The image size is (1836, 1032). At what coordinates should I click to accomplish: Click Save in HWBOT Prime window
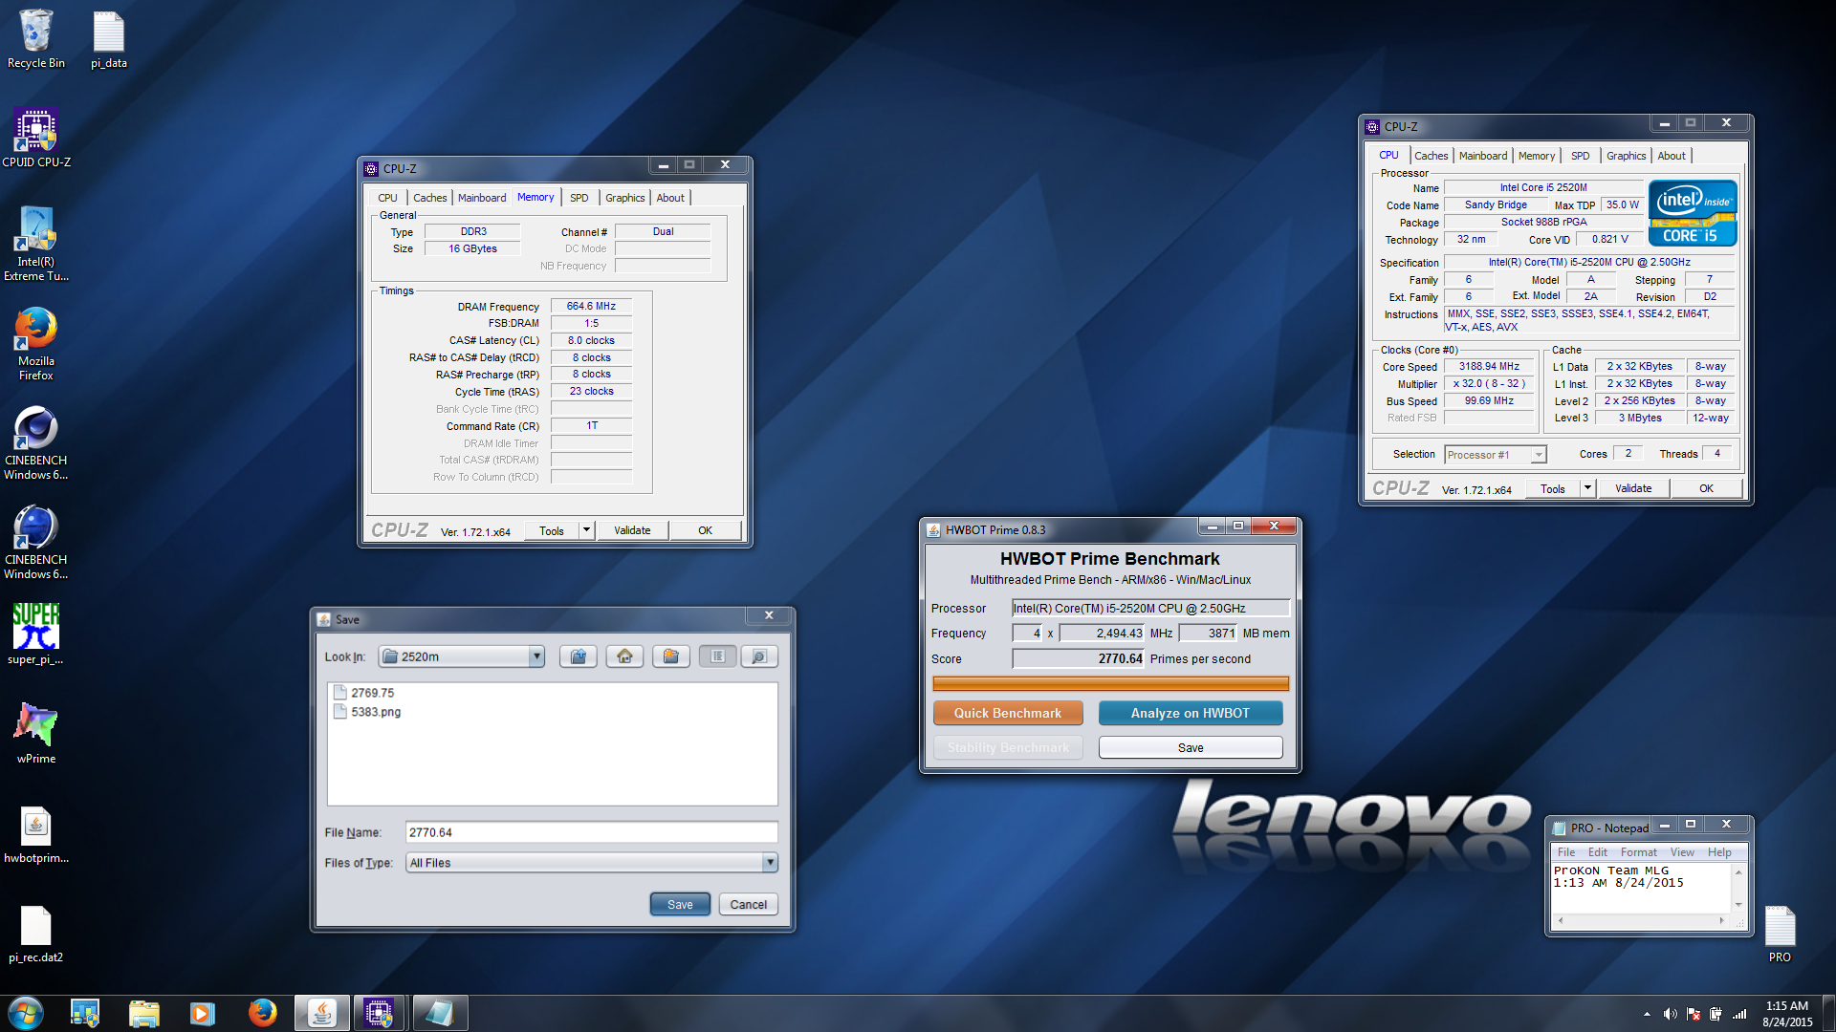[x=1191, y=747]
